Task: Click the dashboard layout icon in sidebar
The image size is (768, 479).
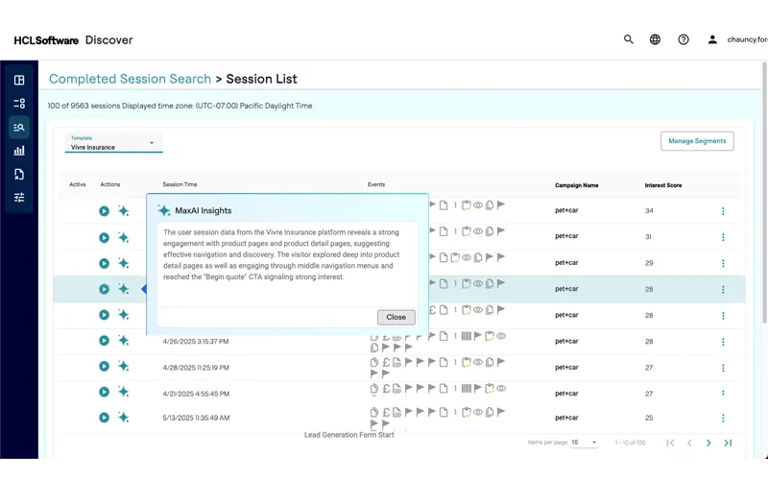Action: pos(19,80)
